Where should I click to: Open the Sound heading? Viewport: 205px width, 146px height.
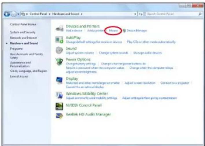tap(71, 49)
